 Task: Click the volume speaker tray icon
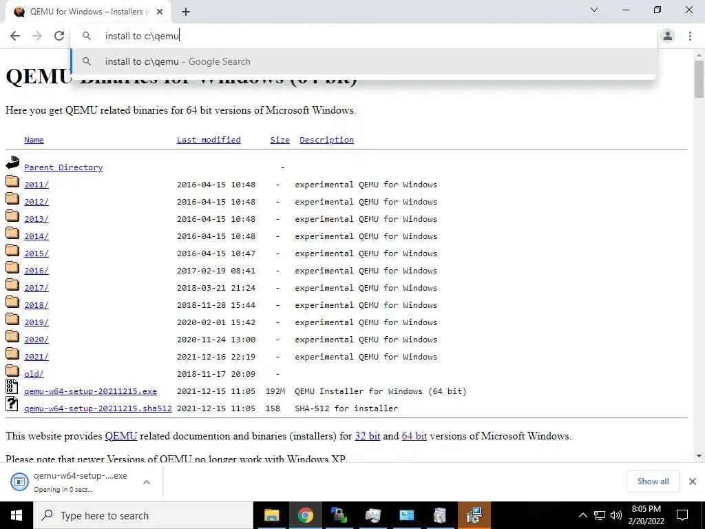[x=616, y=515]
